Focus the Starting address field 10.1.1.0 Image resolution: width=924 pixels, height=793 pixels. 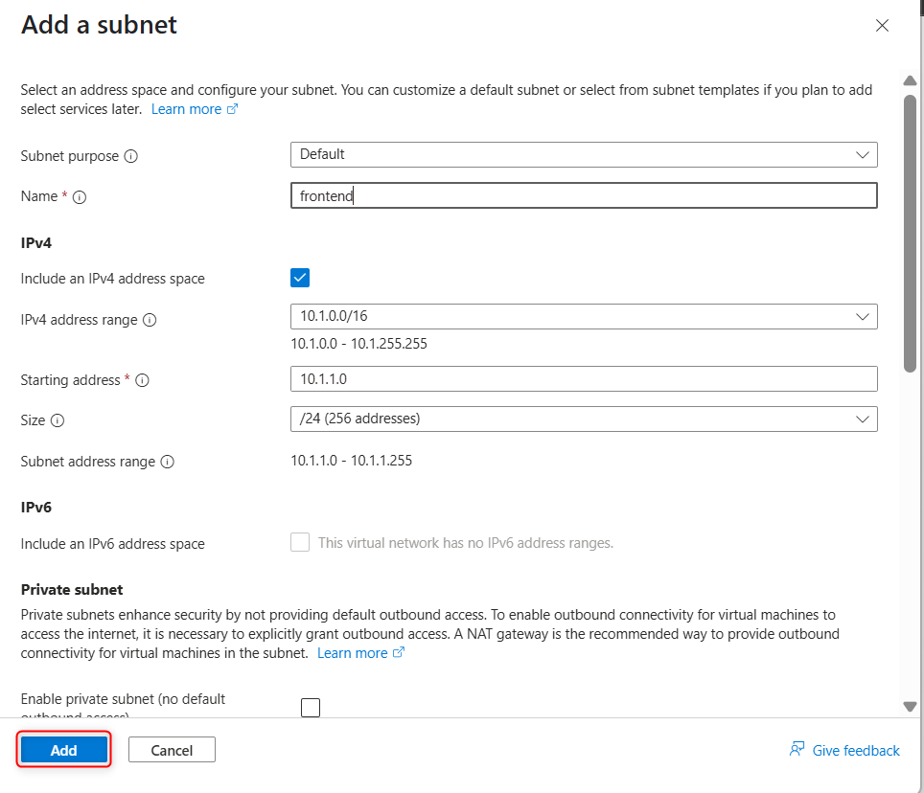584,379
